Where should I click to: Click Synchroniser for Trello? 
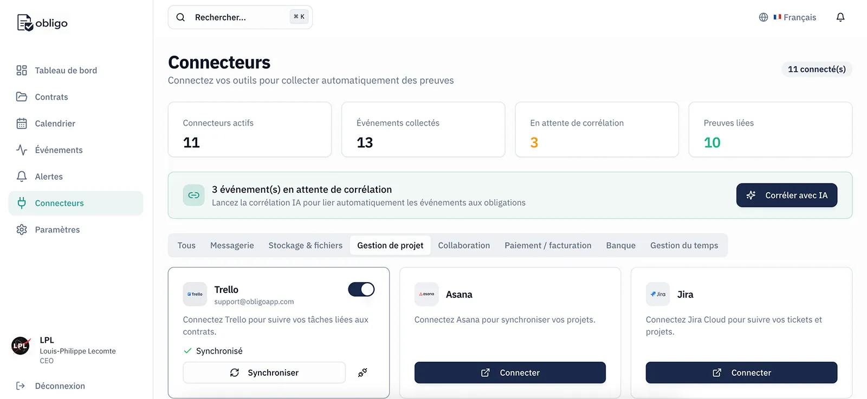click(x=264, y=372)
